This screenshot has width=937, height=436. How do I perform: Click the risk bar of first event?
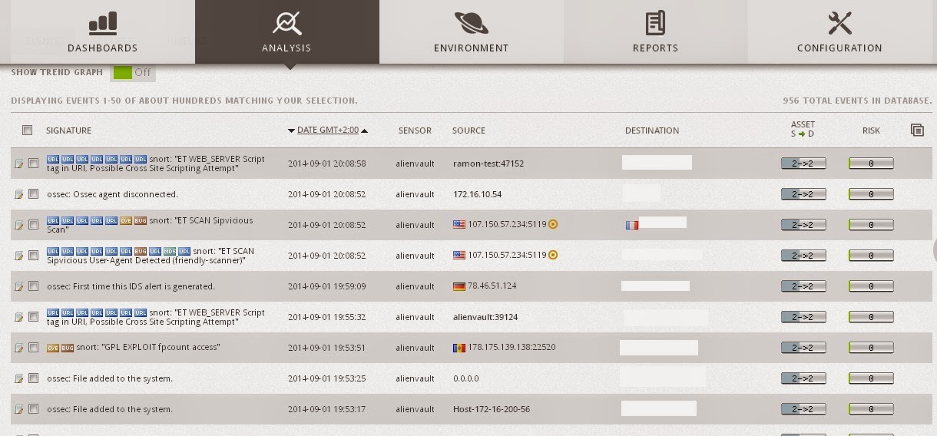click(x=871, y=163)
